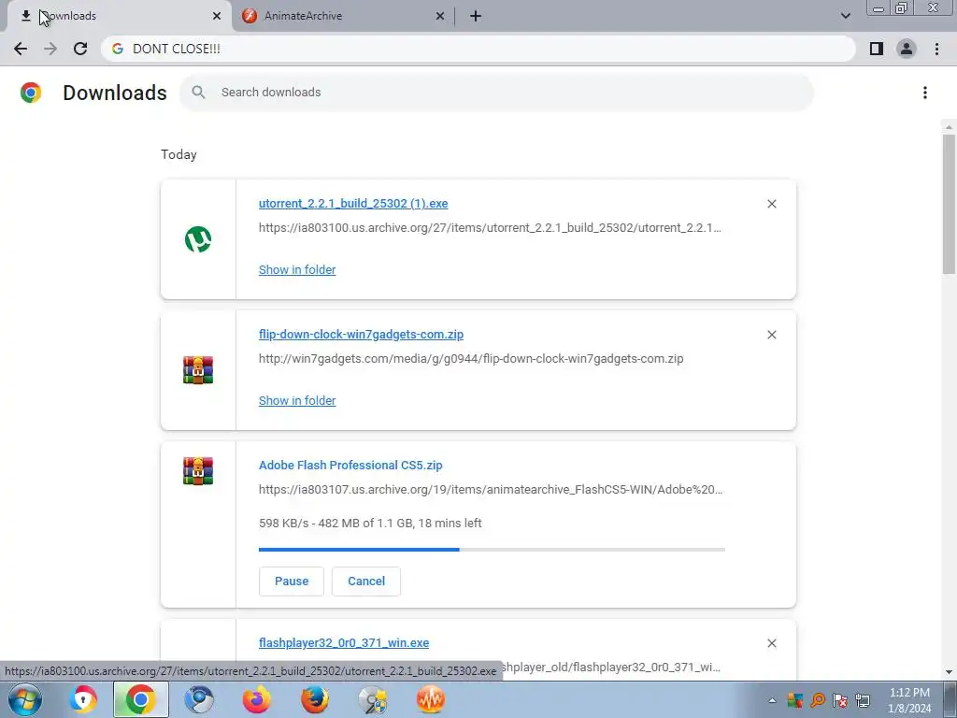Screen dimensions: 957x718
Task: Open Chrome's three-dot menu in the toolbar
Action: (936, 49)
